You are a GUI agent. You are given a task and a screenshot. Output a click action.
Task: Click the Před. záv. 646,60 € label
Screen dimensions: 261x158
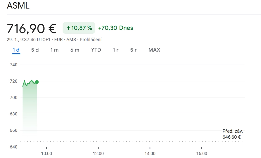pyautogui.click(x=232, y=134)
